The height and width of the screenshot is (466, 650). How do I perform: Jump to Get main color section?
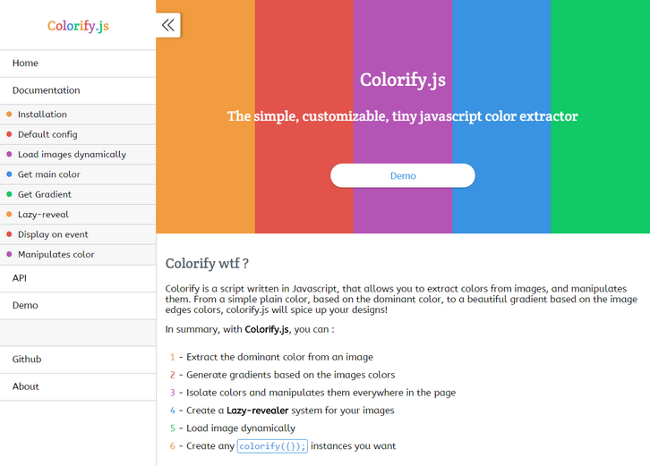(48, 174)
